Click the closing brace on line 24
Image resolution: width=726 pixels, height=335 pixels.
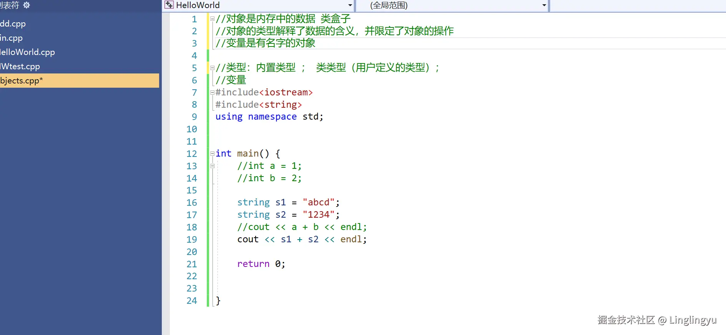[x=218, y=301]
